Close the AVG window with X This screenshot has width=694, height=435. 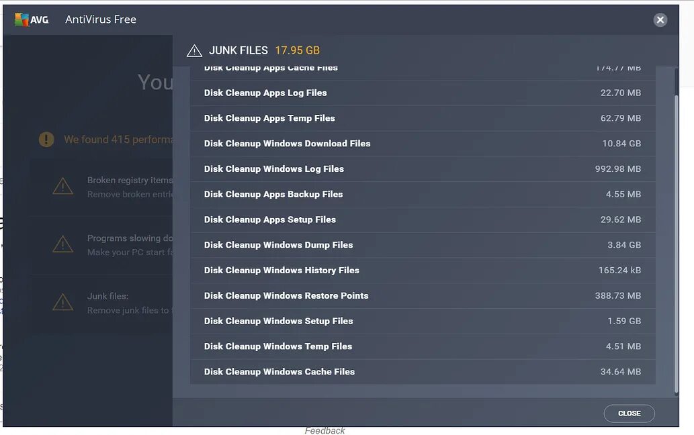click(x=660, y=20)
